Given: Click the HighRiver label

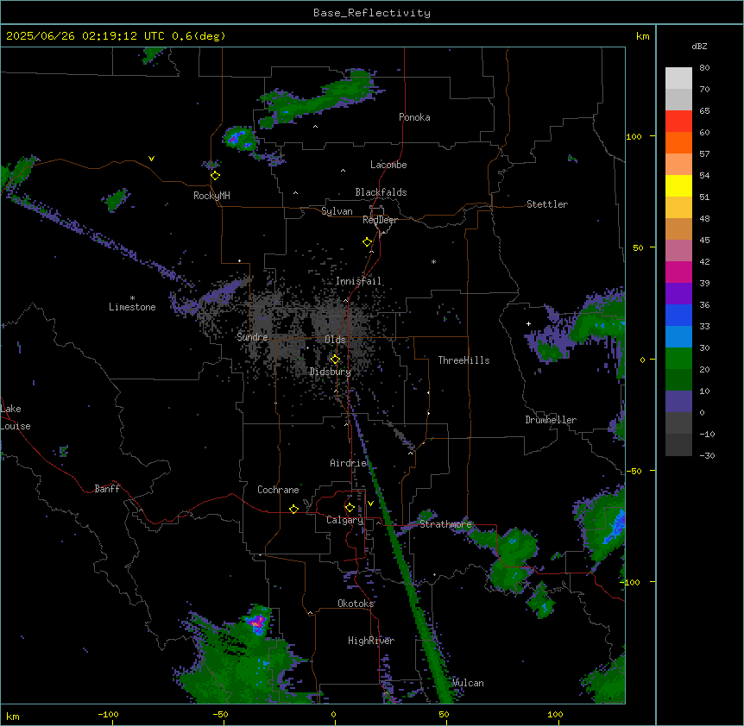Looking at the screenshot, I should click(371, 641).
